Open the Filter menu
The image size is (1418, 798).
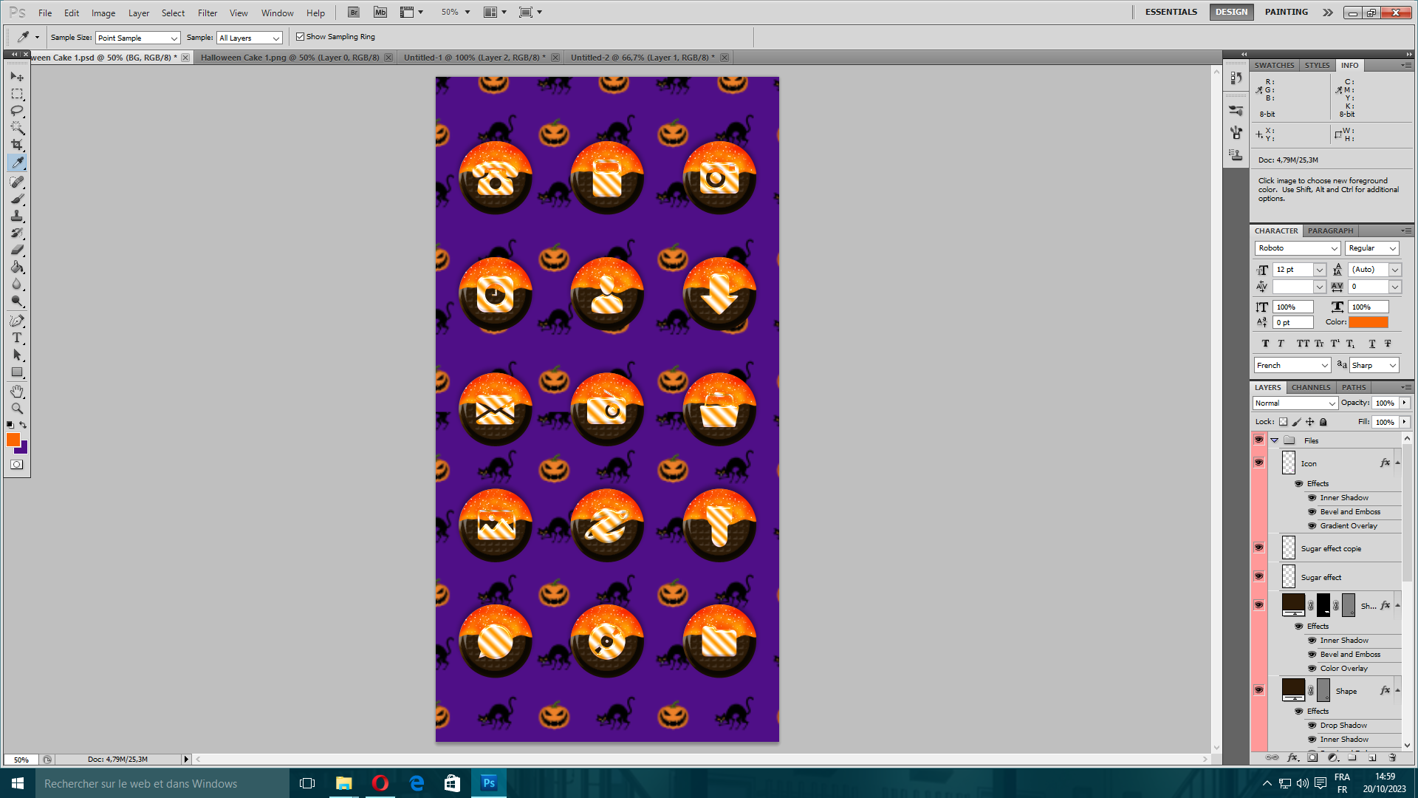pyautogui.click(x=208, y=13)
